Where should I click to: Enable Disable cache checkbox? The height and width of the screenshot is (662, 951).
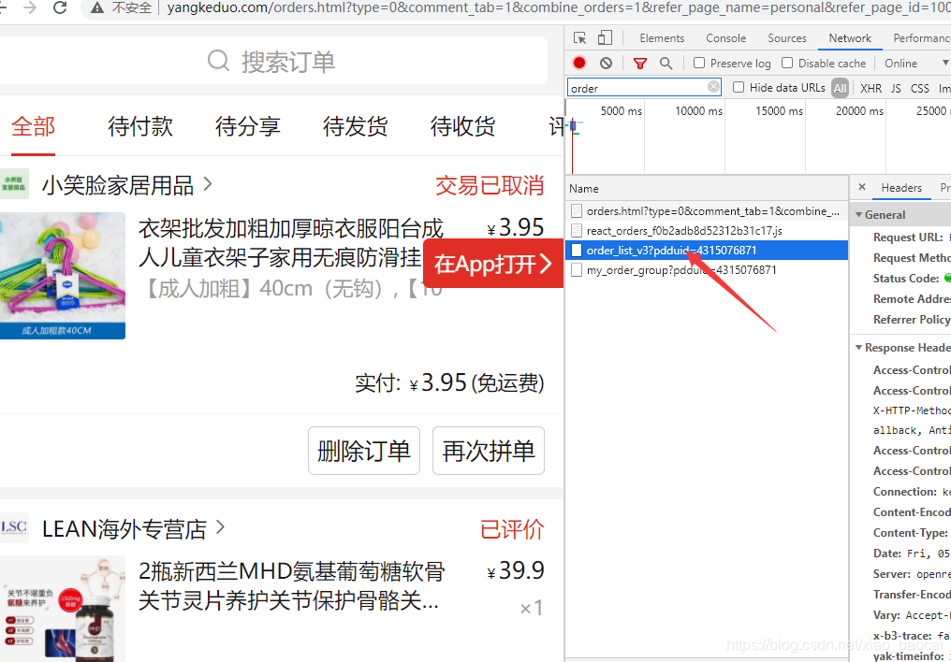(787, 63)
